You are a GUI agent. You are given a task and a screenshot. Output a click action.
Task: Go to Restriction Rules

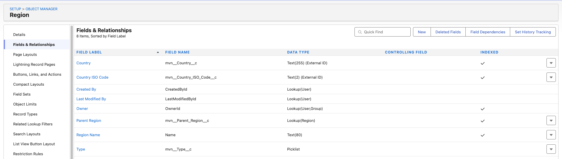click(x=37, y=154)
